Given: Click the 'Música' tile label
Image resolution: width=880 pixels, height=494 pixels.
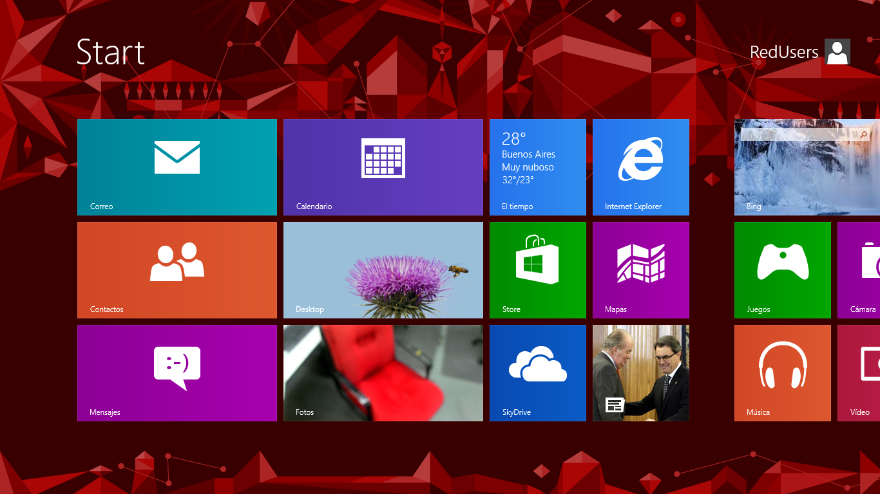Looking at the screenshot, I should coord(758,412).
